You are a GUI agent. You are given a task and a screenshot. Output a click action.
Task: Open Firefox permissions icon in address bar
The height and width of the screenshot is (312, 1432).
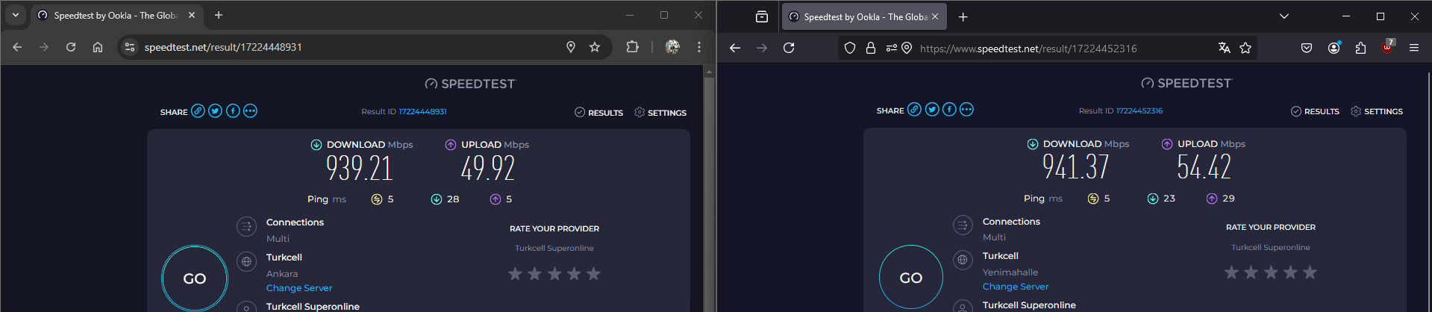click(x=892, y=48)
